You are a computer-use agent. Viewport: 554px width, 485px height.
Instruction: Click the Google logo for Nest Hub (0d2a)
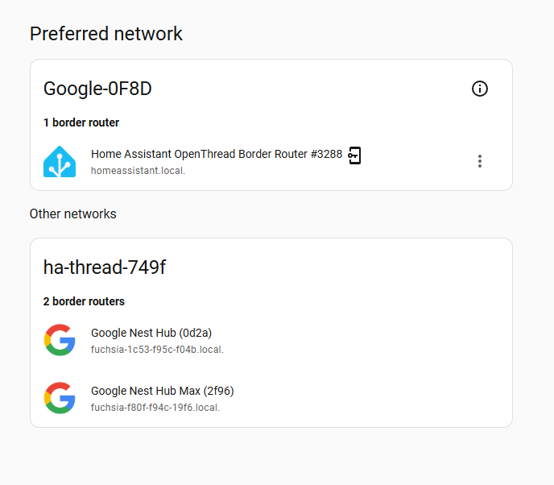pos(60,340)
